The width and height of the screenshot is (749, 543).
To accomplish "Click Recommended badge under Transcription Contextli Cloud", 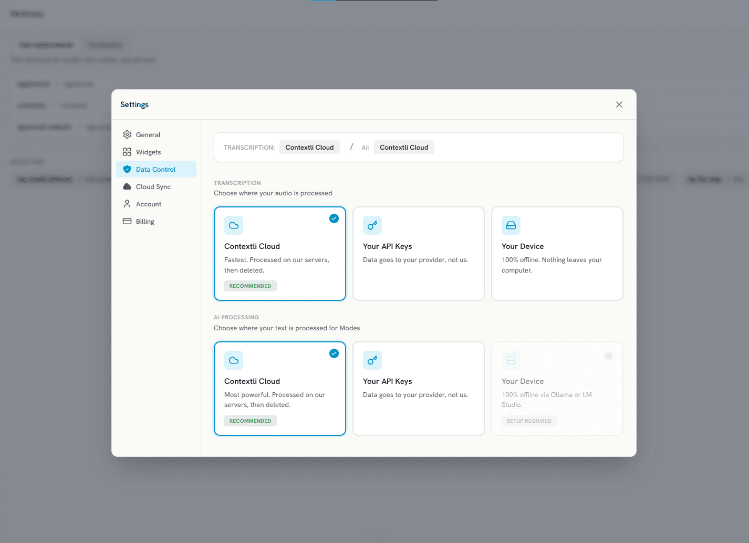I will tap(251, 286).
